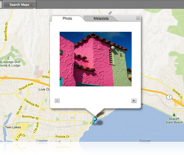Click the E Cliff Dr street label
Image resolution: width=184 pixels, height=155 pixels.
point(20,137)
